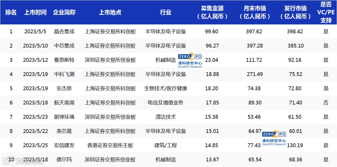The width and height of the screenshot is (337, 167).
Task: Select company name 美芯晟
Action: tap(64, 131)
